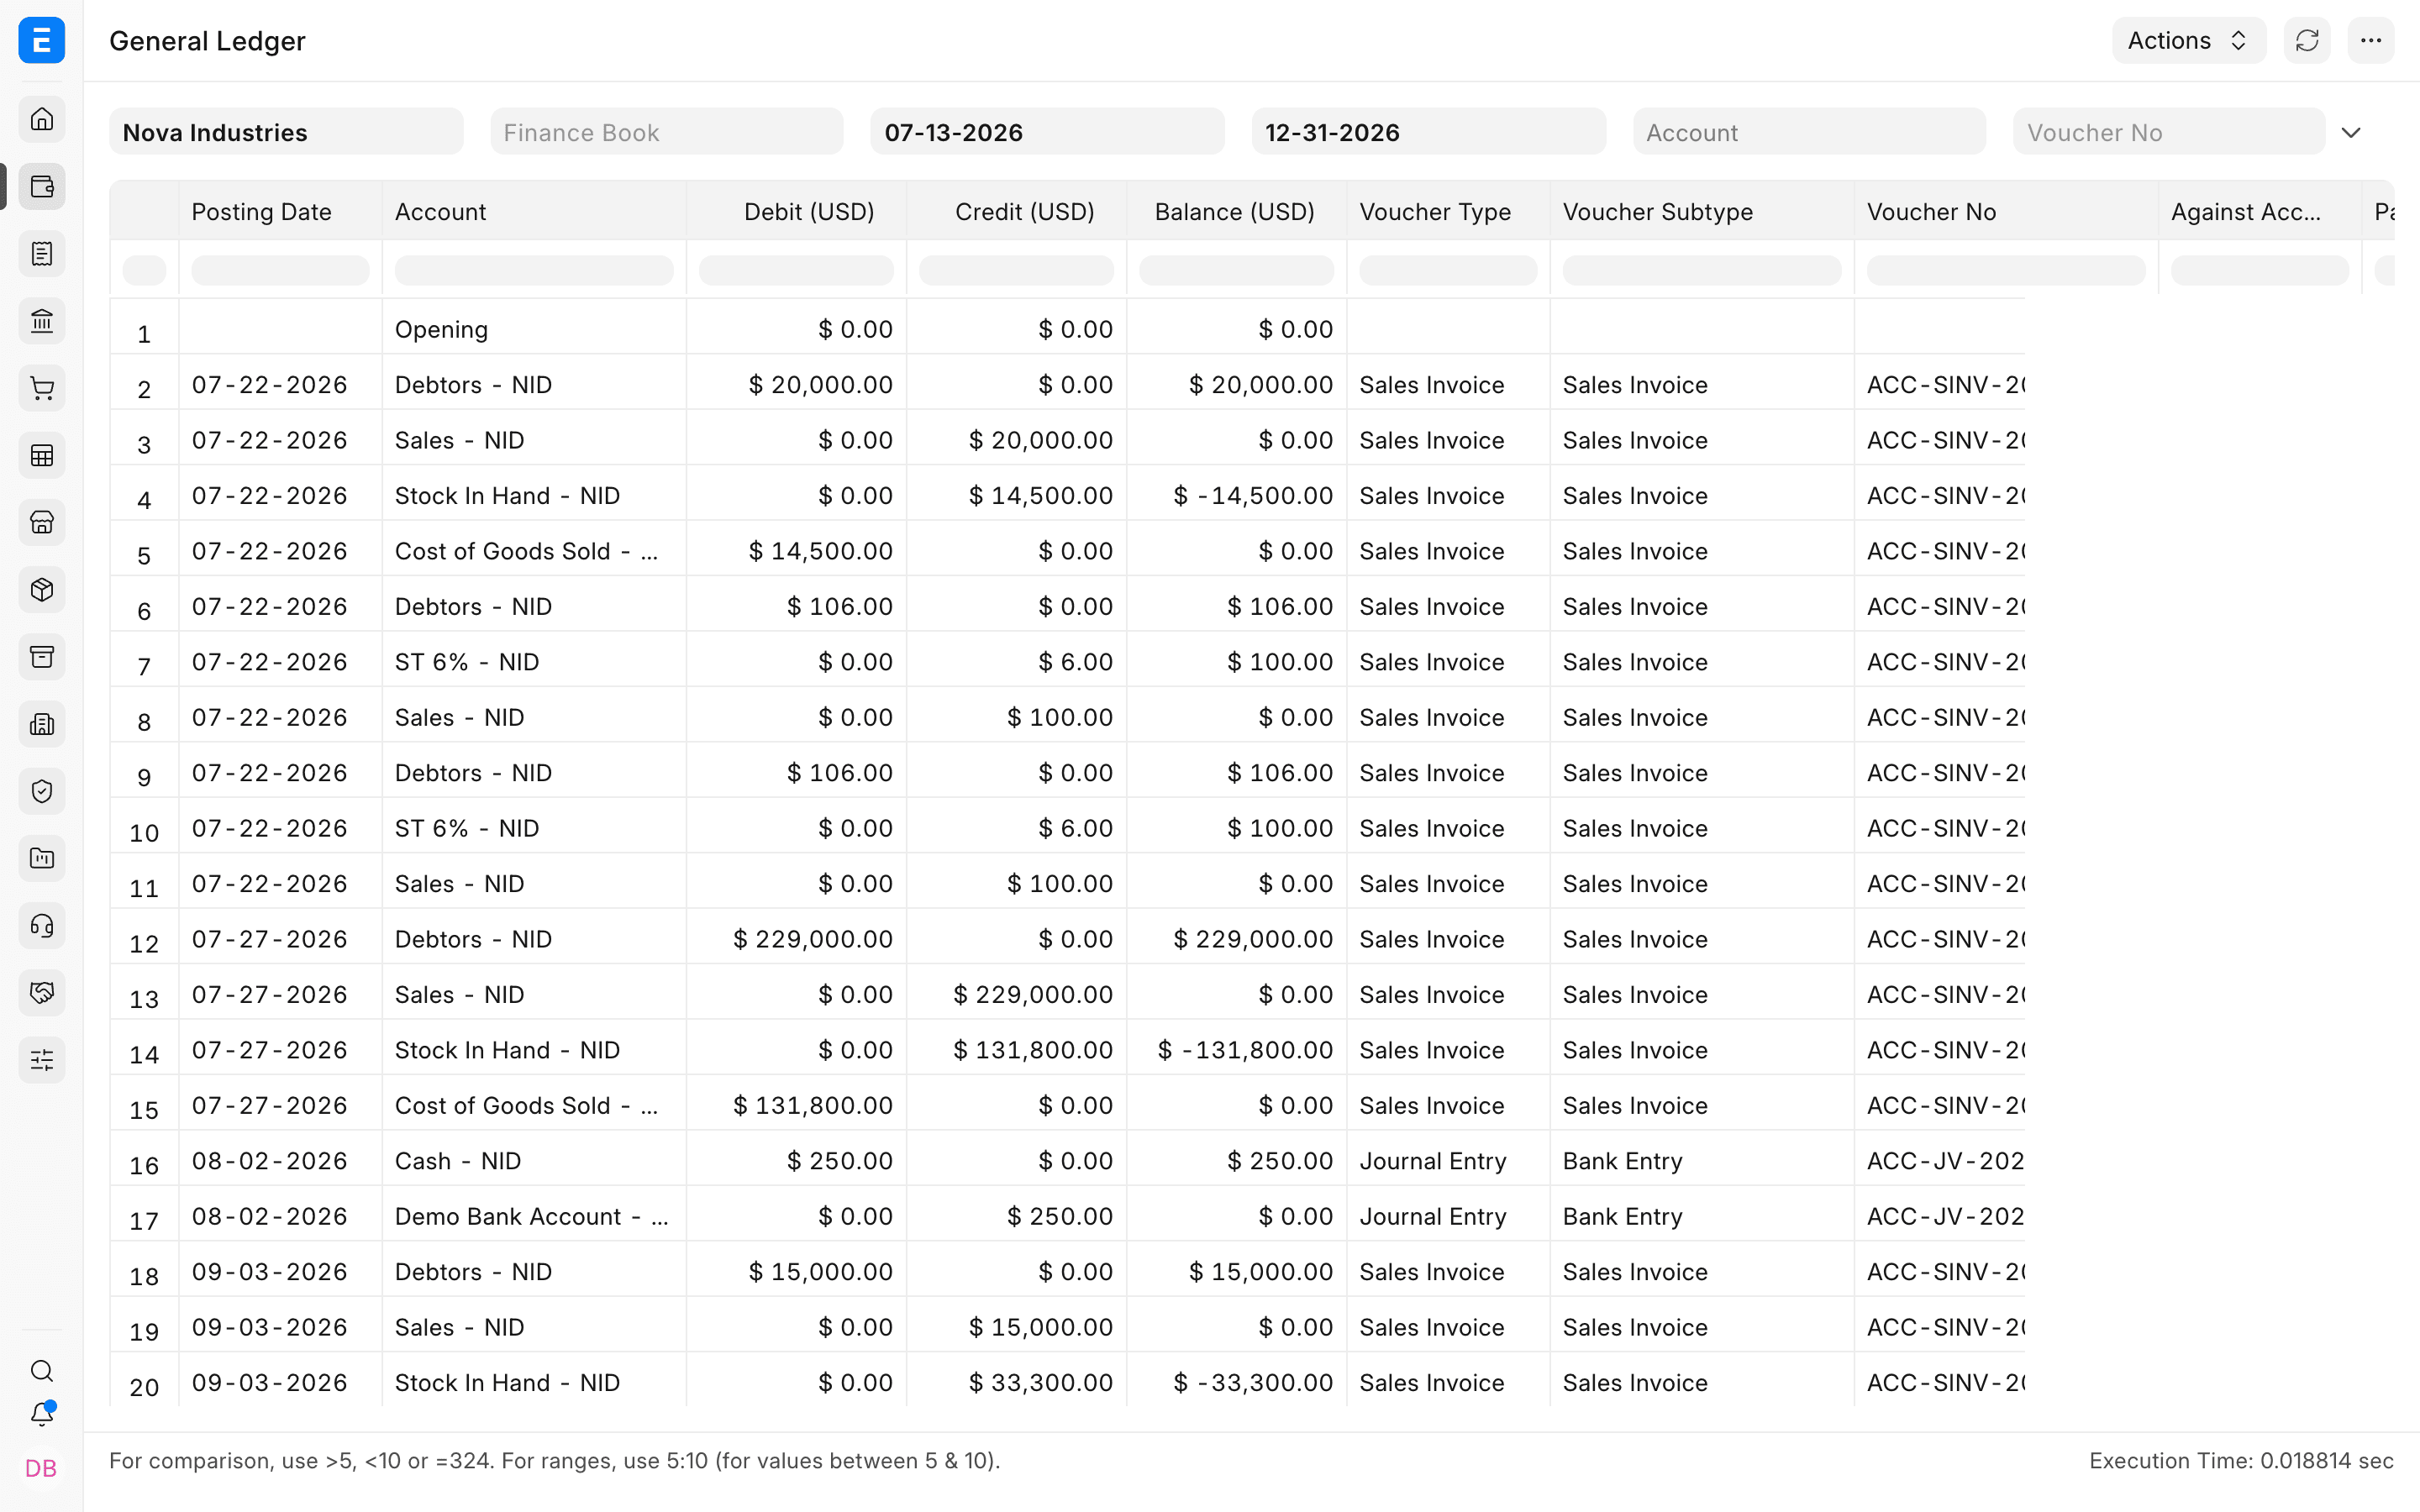Screen dimensions: 2420x1512
Task: Open the package box icon in sidebar
Action: tap(42, 590)
